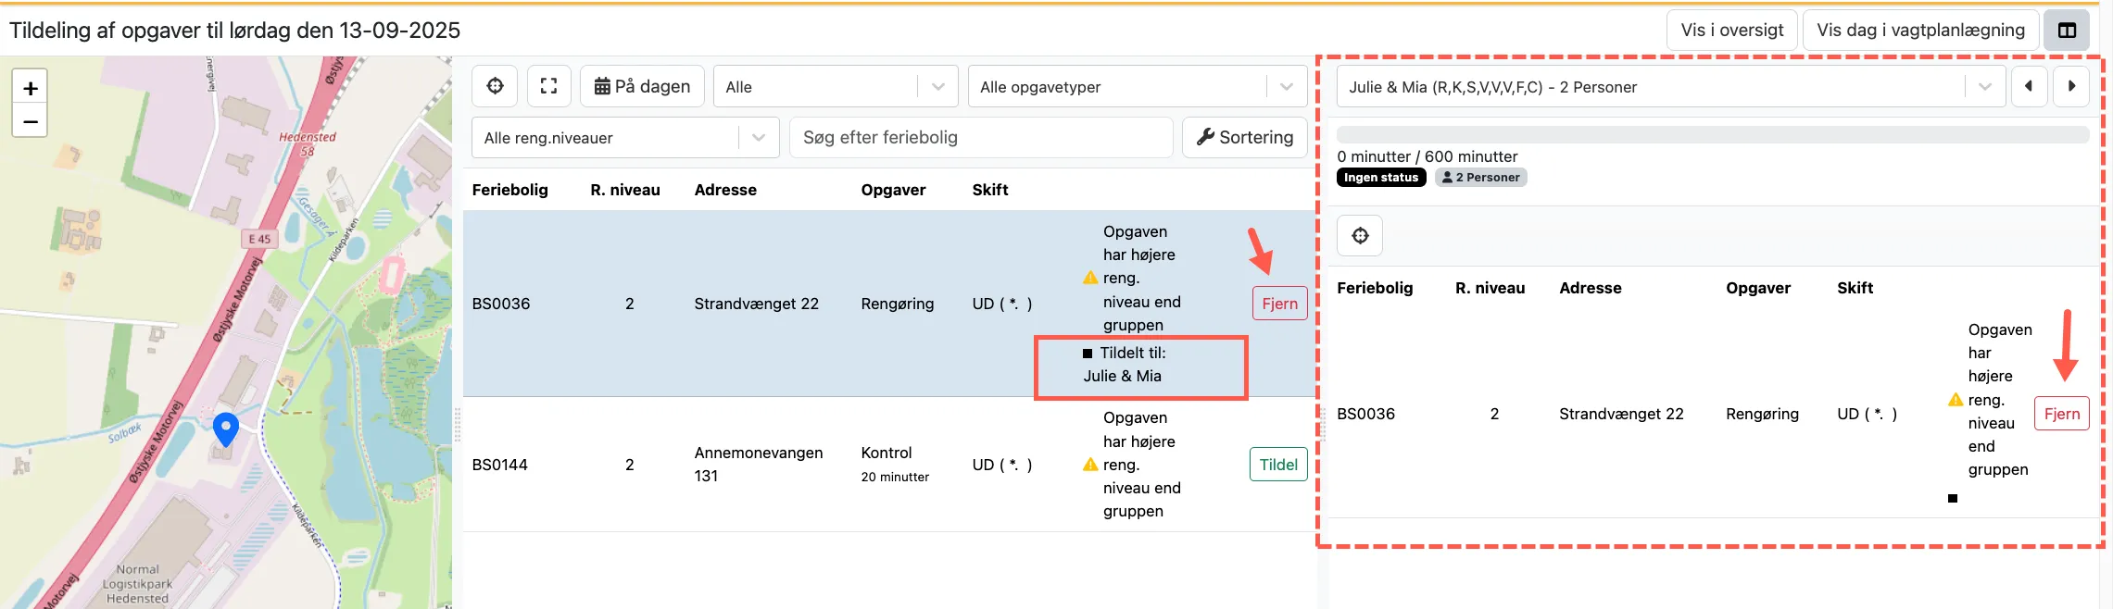Go to next group with right arrow
This screenshot has height=609, width=2113.
(x=2071, y=86)
